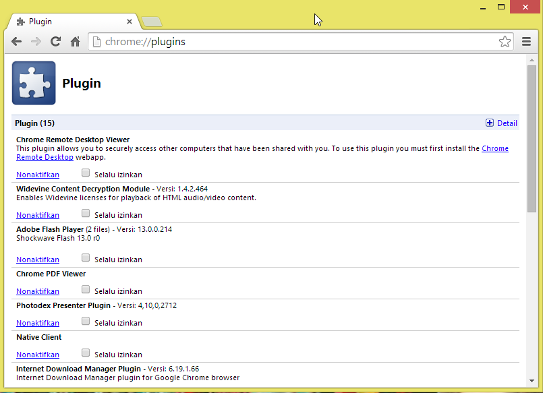Click the scrollbar up arrow
Viewport: 543px width, 393px height.
(532, 60)
